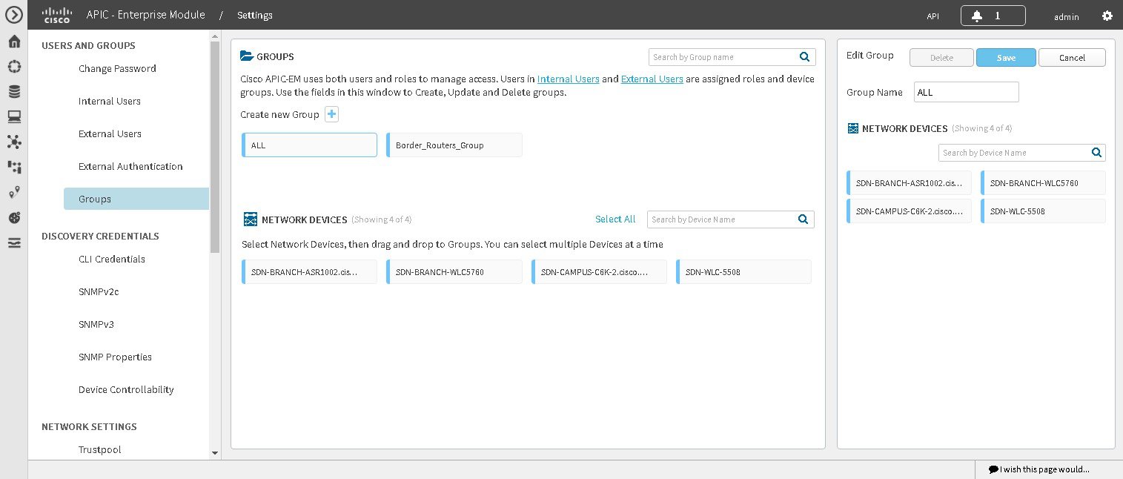
Task: Open the bottom sliders icon in sidebar
Action: tap(14, 242)
